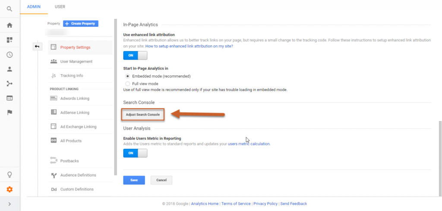The width and height of the screenshot is (442, 211).
Task: Open the users metric calculation link
Action: 249,144
